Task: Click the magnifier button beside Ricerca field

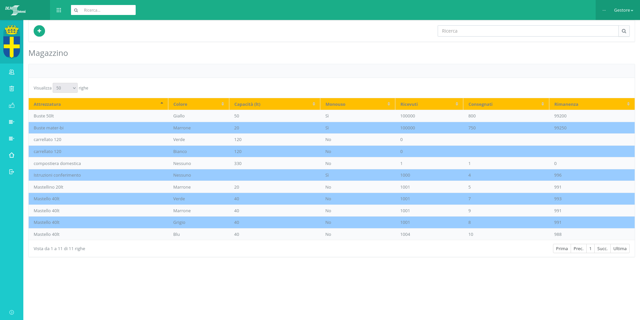Action: [624, 31]
